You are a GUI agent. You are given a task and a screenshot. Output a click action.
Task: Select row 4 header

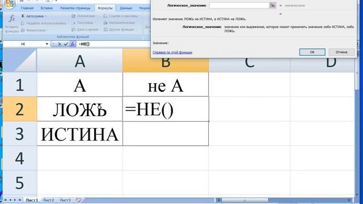coord(20,158)
